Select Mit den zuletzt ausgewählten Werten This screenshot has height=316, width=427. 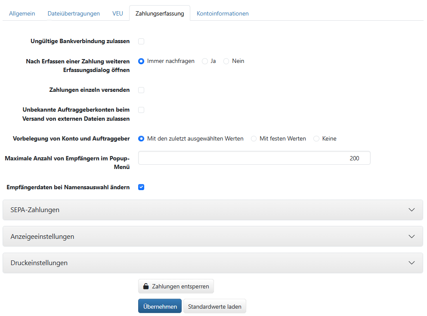tap(141, 138)
